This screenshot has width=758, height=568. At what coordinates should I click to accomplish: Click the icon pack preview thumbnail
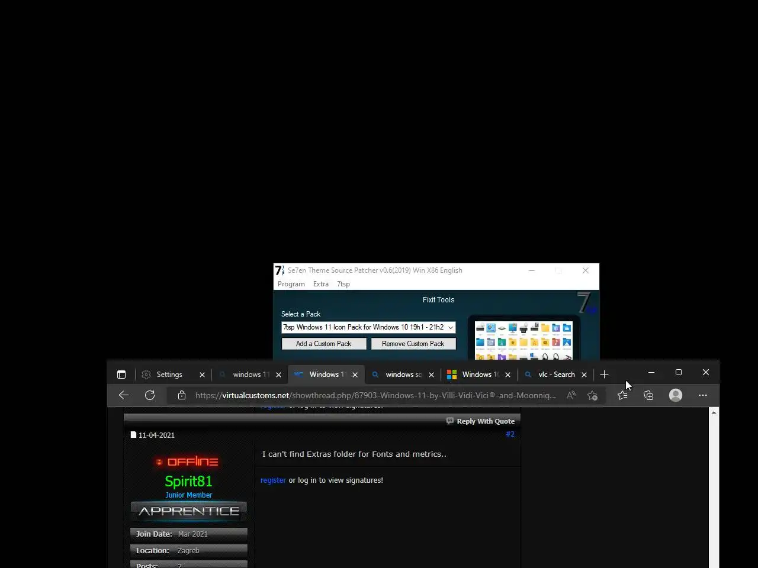pos(523,340)
